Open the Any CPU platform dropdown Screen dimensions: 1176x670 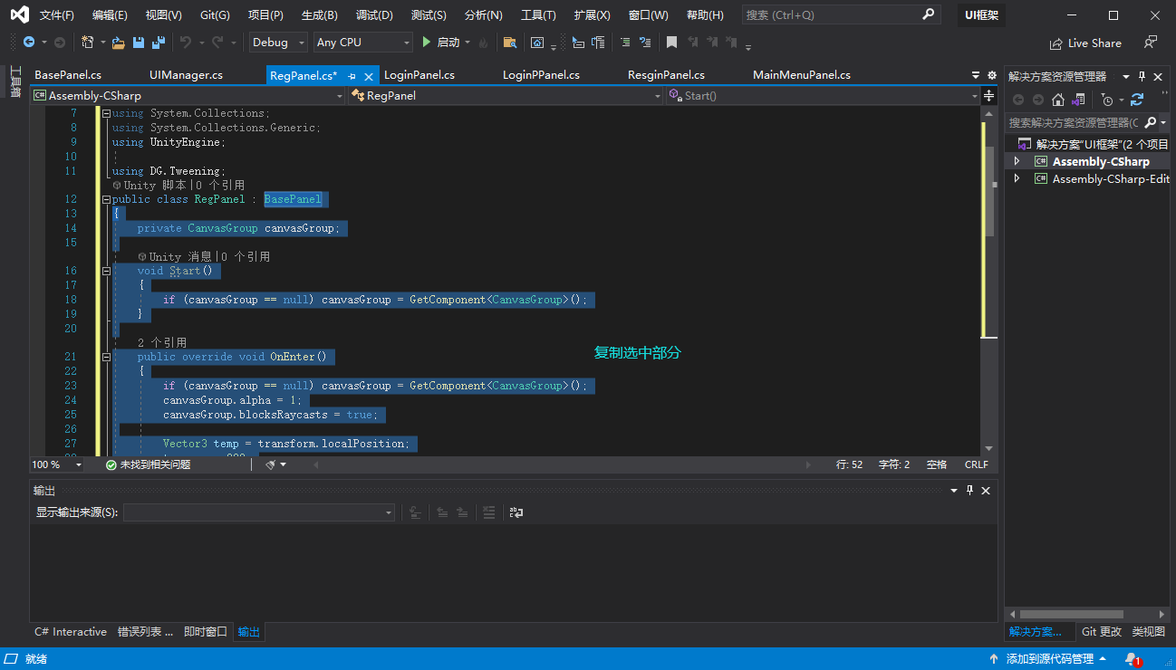(x=362, y=43)
